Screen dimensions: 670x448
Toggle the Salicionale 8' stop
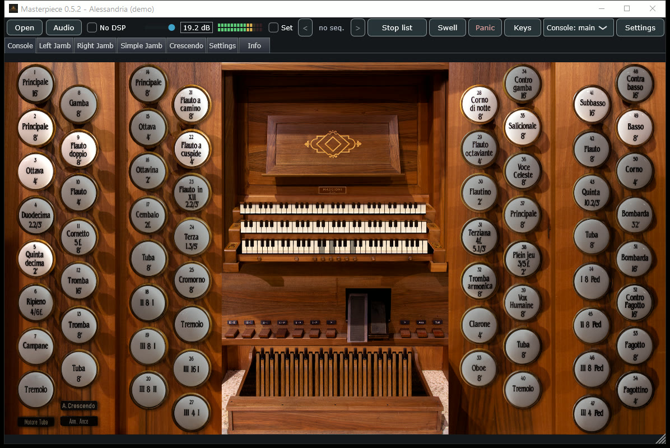[x=523, y=127]
